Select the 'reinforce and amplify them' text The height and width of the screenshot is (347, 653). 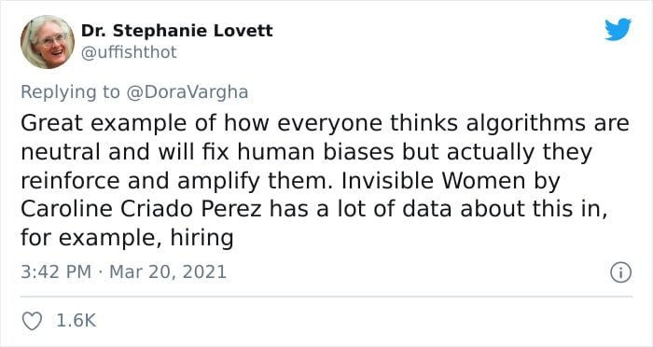coord(175,181)
